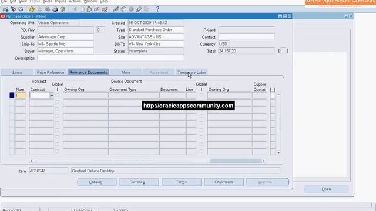Open the Inquire menu

click(x=61, y=1)
